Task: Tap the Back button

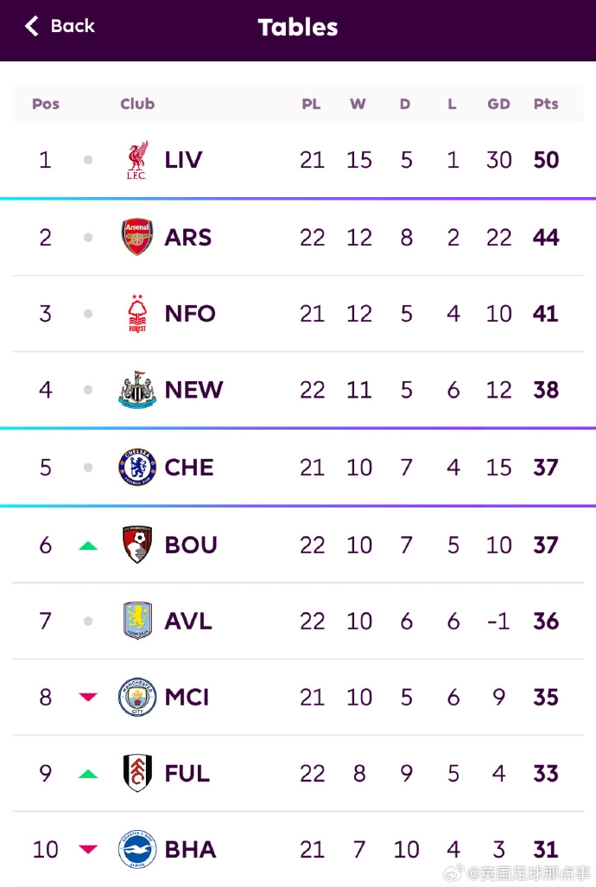Action: click(x=60, y=26)
